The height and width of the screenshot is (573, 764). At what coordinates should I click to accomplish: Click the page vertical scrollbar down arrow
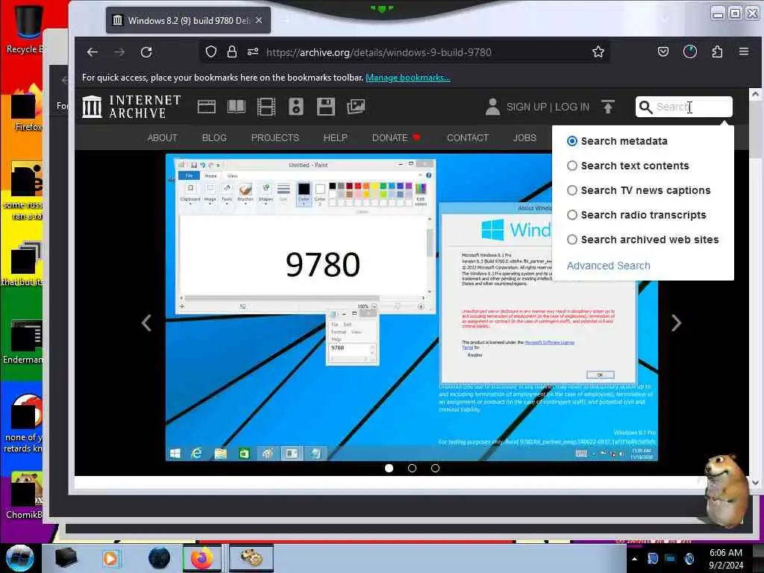tap(755, 483)
